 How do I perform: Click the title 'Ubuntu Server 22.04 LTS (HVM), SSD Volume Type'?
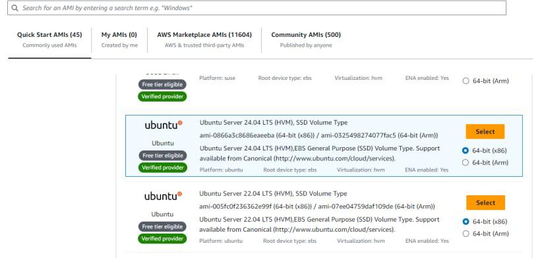[273, 194]
